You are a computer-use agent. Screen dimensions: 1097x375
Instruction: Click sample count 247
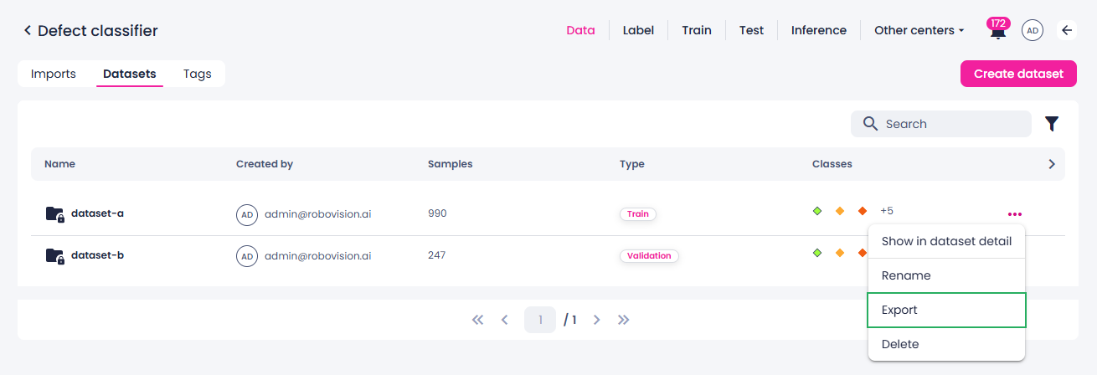[437, 255]
